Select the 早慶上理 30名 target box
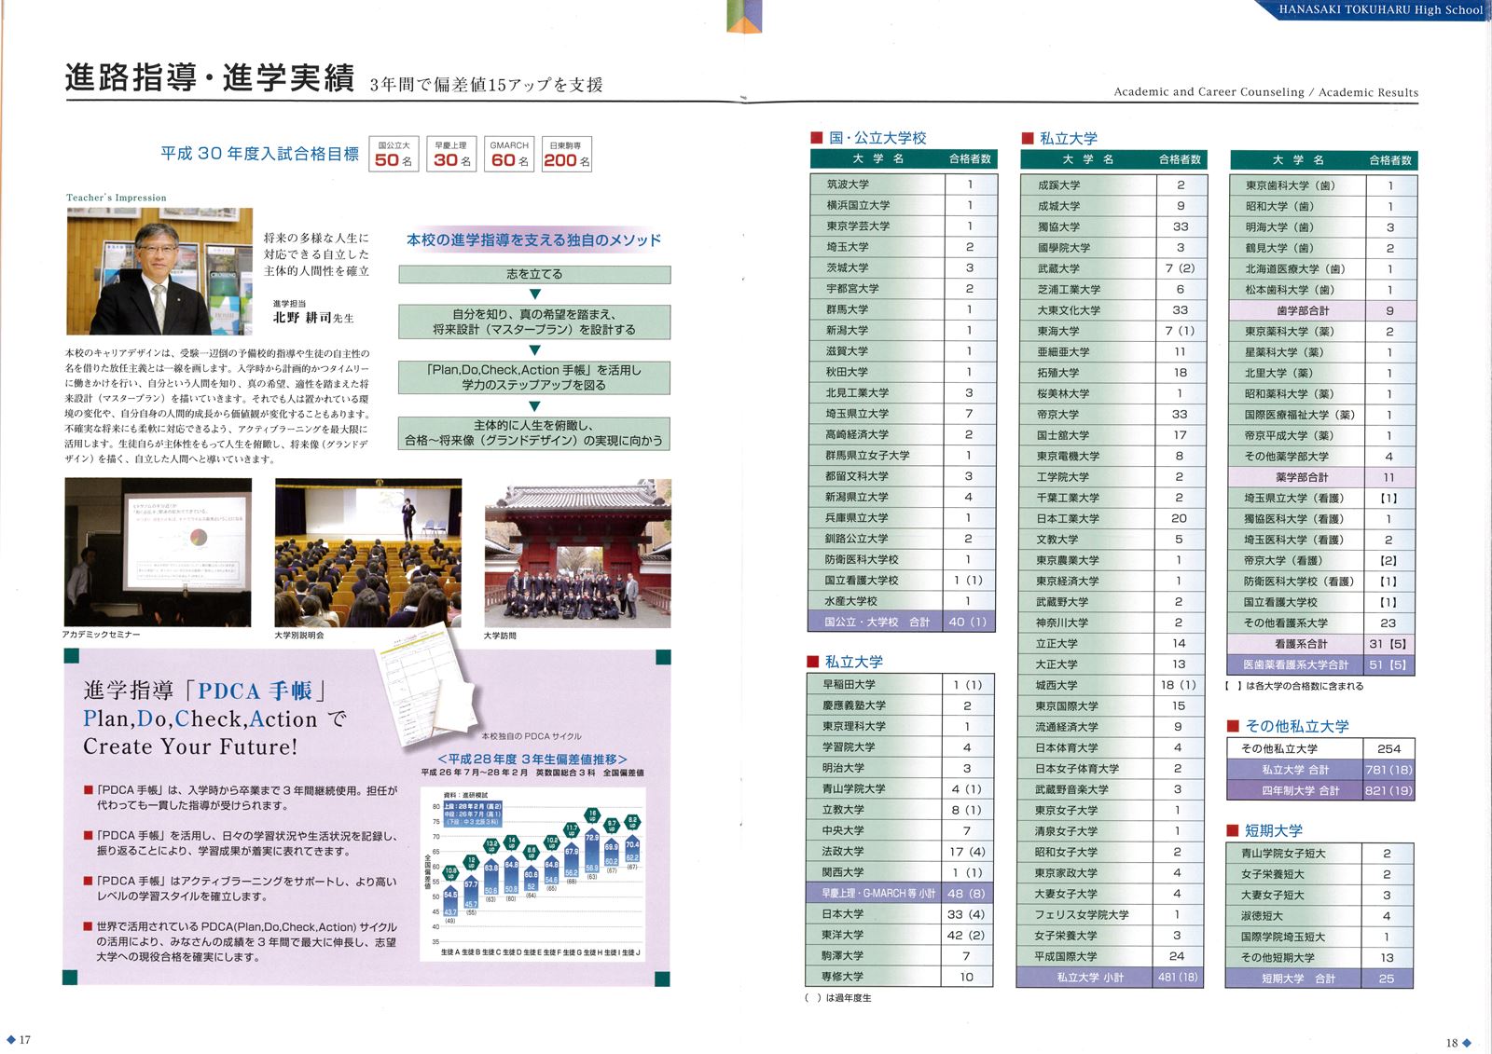This screenshot has height=1054, width=1492. (x=452, y=154)
